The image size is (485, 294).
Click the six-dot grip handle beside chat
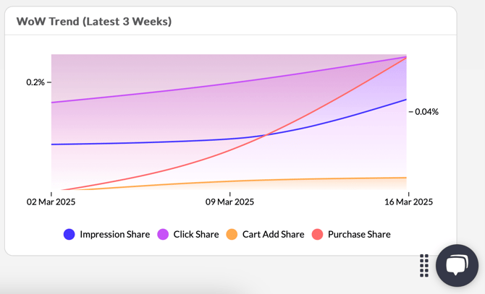pyautogui.click(x=424, y=265)
